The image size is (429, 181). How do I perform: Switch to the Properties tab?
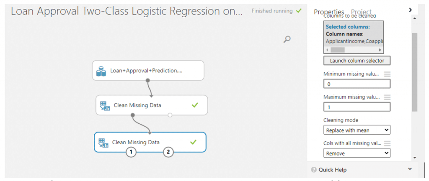pyautogui.click(x=329, y=12)
